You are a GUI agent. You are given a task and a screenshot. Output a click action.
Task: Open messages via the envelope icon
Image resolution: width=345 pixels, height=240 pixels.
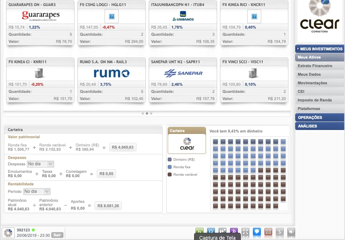pos(268,231)
